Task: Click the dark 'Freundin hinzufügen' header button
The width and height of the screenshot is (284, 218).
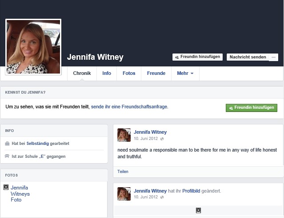Action: pyautogui.click(x=197, y=57)
